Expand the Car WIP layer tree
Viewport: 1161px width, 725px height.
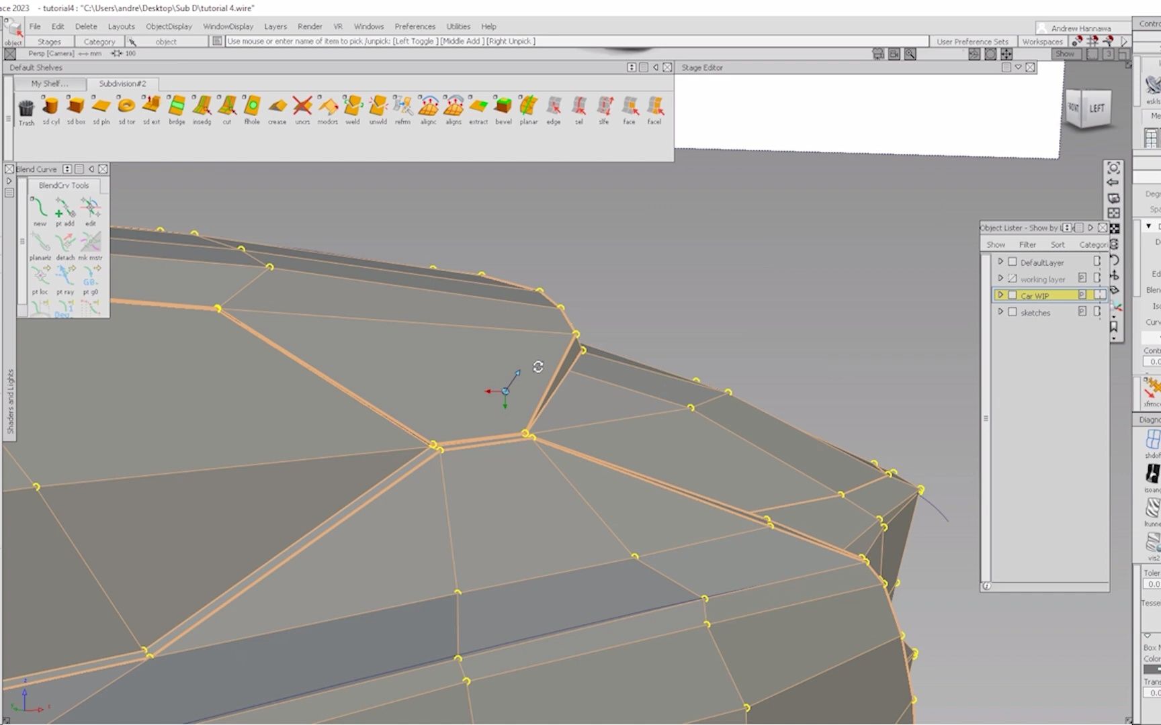point(1000,295)
